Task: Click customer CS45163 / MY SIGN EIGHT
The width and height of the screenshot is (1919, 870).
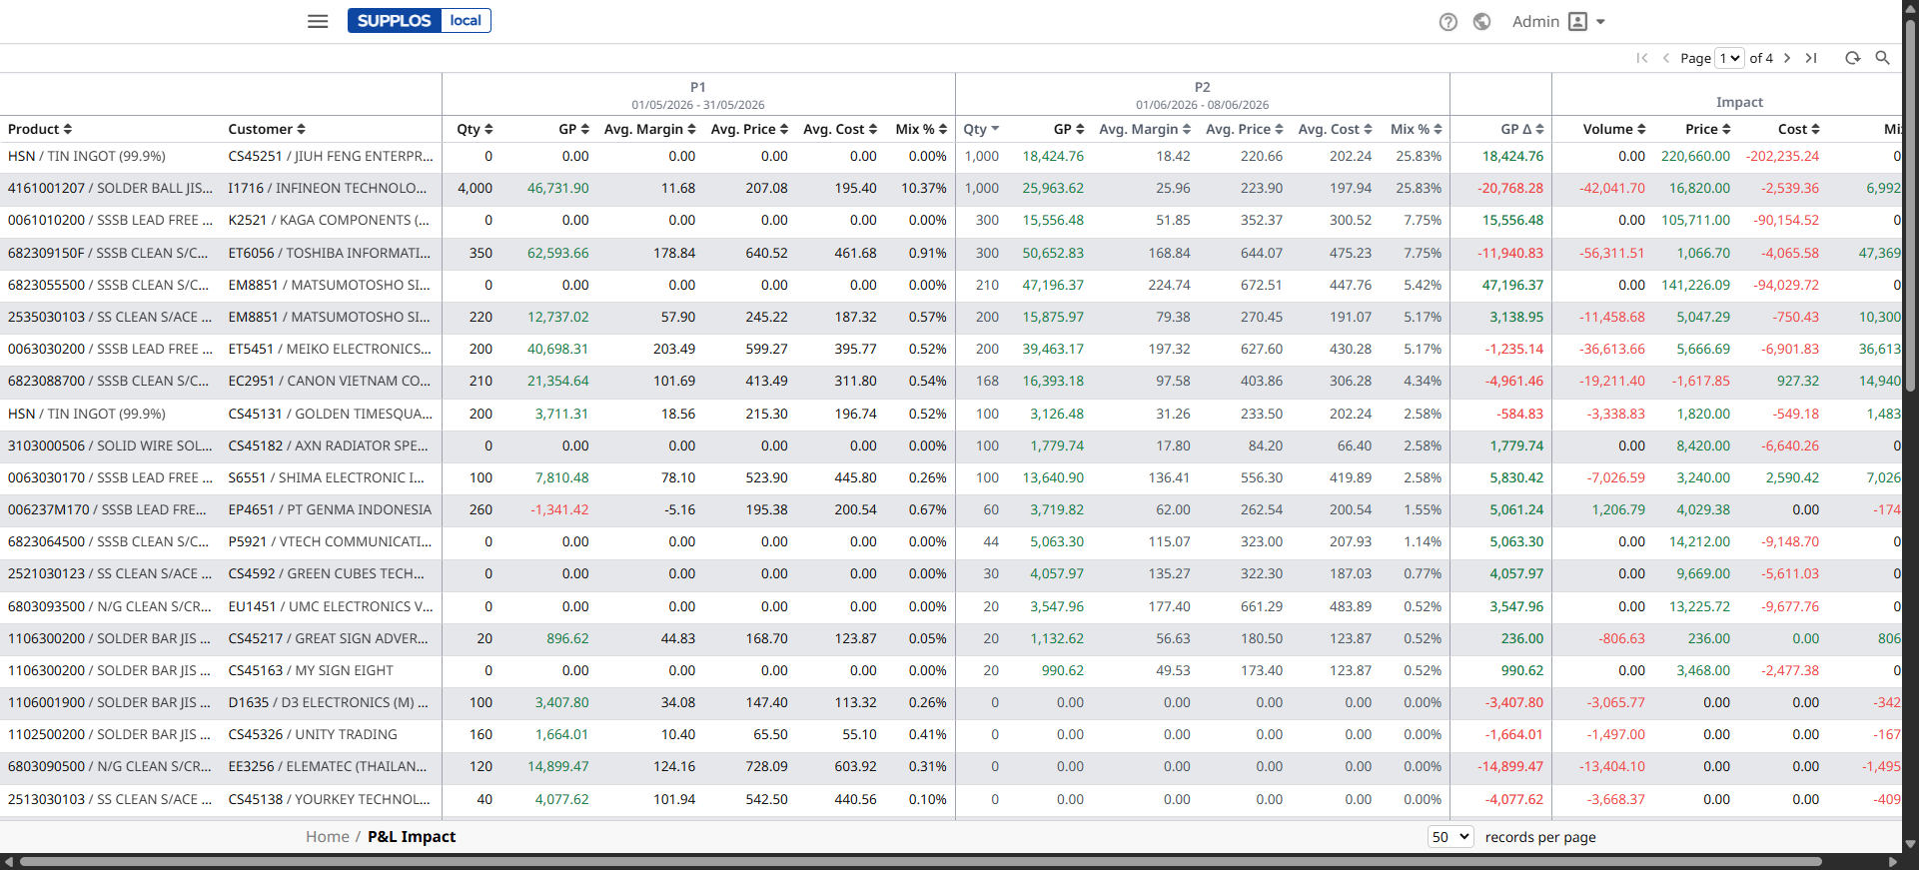Action: 311,670
